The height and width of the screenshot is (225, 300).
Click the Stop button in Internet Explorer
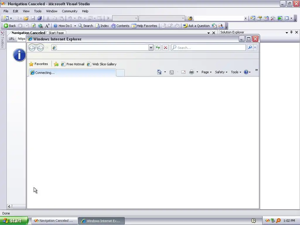pos(166,48)
